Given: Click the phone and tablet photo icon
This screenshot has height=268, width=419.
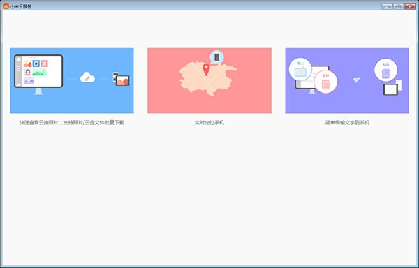Looking at the screenshot, I should pos(121,79).
